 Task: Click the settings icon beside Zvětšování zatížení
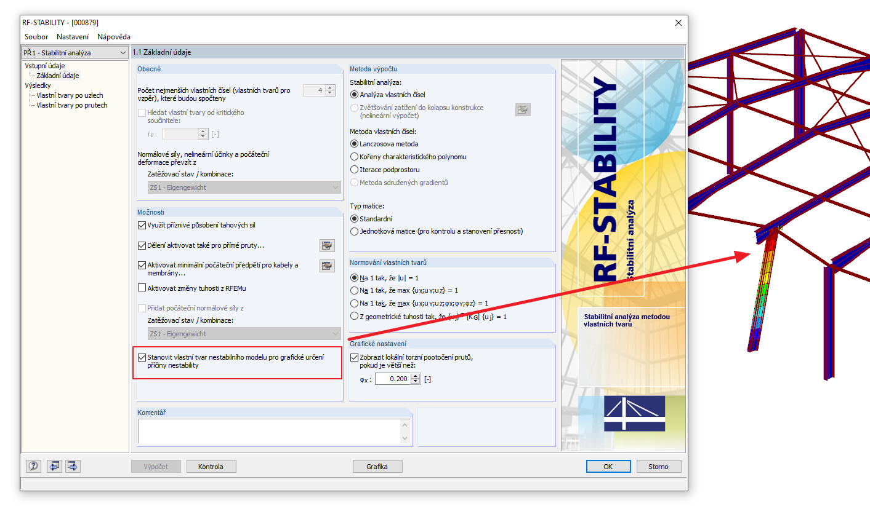[x=523, y=109]
